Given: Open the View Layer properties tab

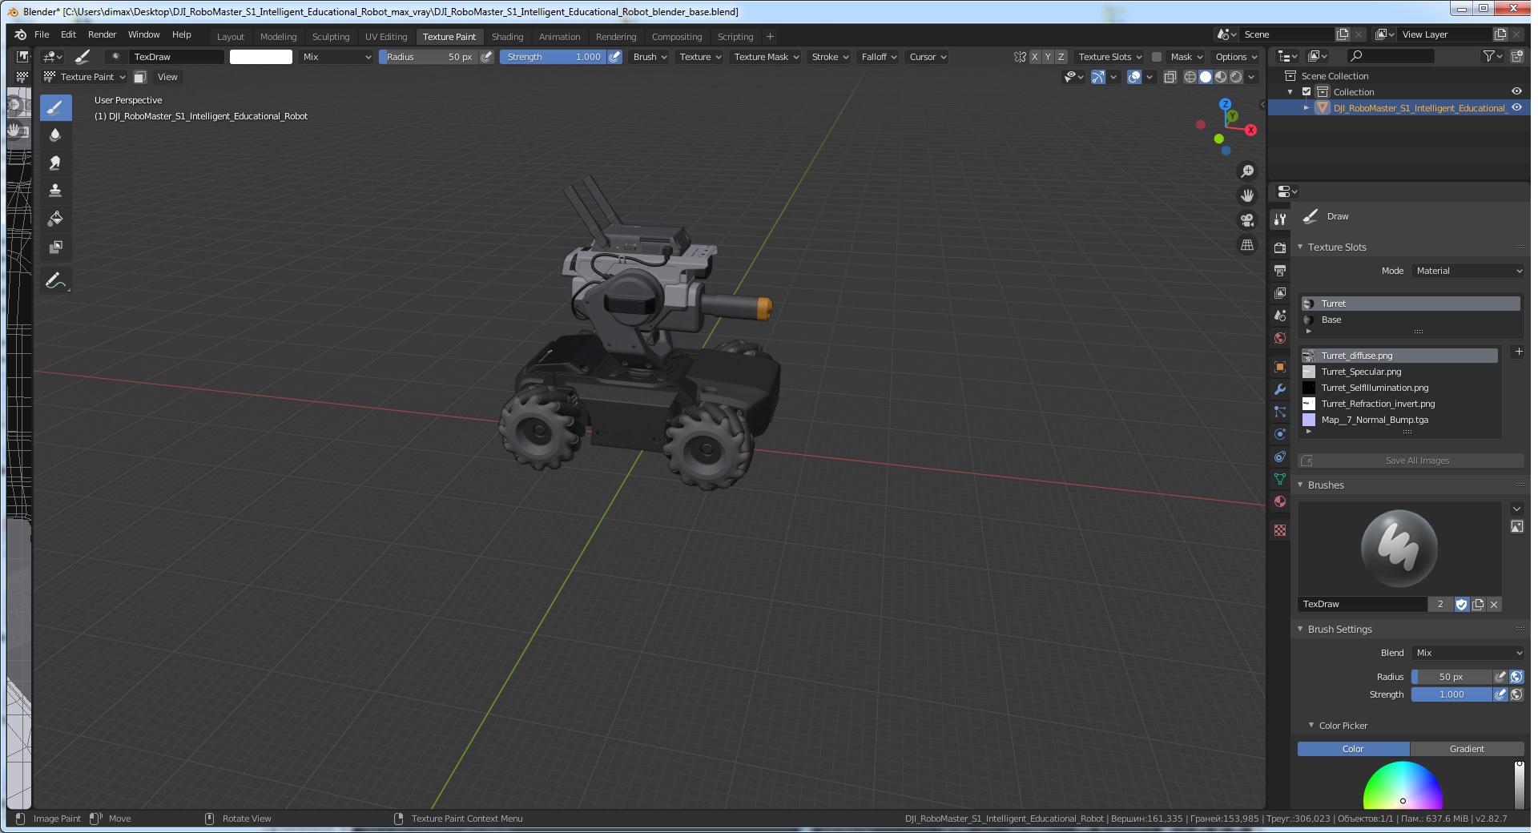Looking at the screenshot, I should [1280, 293].
